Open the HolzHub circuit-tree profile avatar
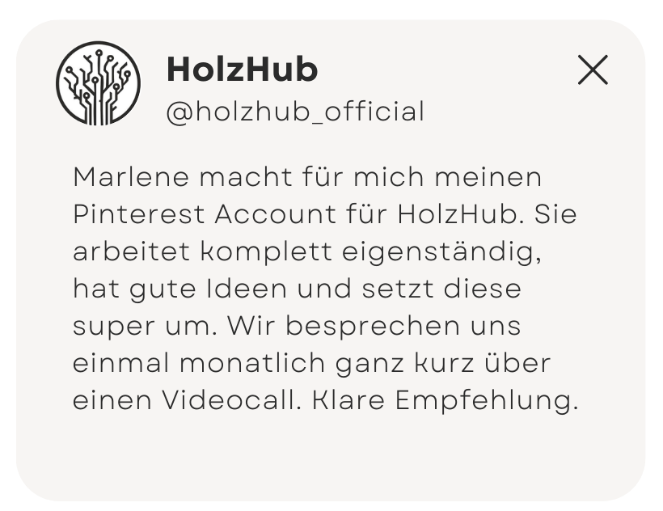Image resolution: width=663 pixels, height=511 pixels. point(98,83)
